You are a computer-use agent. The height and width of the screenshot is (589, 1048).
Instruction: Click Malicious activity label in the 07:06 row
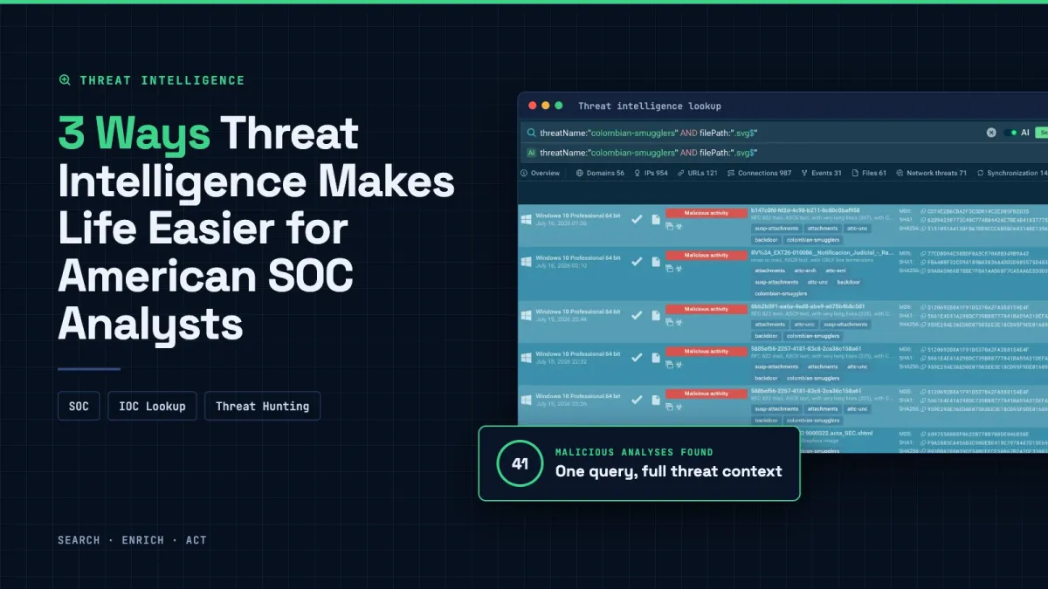[x=706, y=212]
